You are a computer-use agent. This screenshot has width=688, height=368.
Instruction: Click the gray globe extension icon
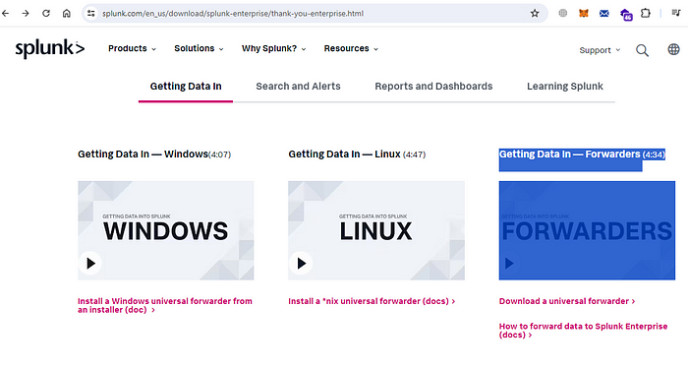click(x=563, y=13)
